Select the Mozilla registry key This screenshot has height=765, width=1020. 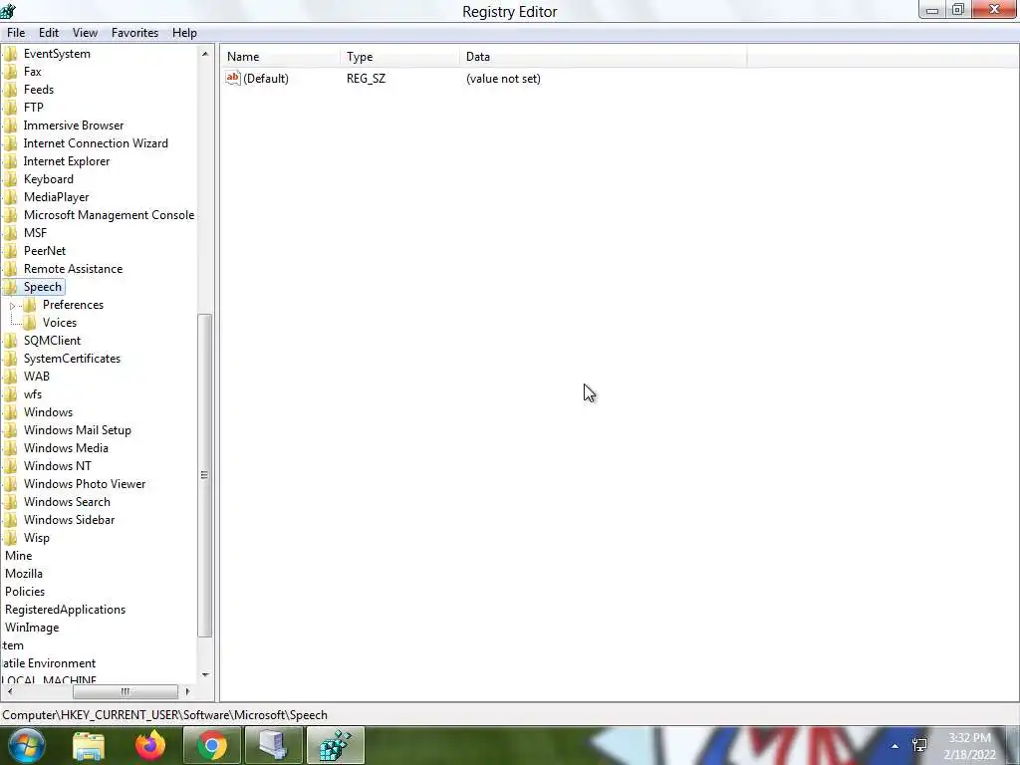pos(24,574)
